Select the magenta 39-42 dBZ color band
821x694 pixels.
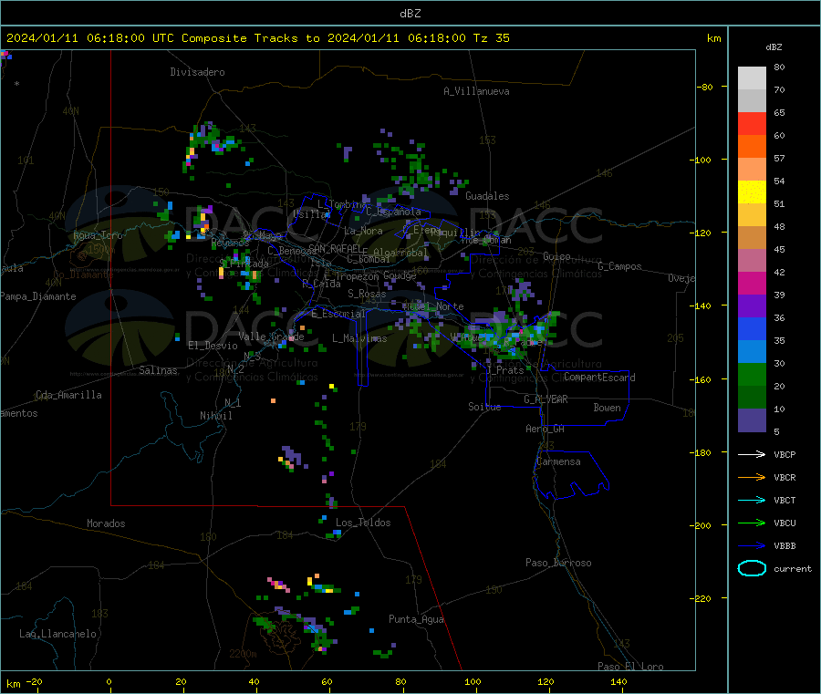click(752, 283)
